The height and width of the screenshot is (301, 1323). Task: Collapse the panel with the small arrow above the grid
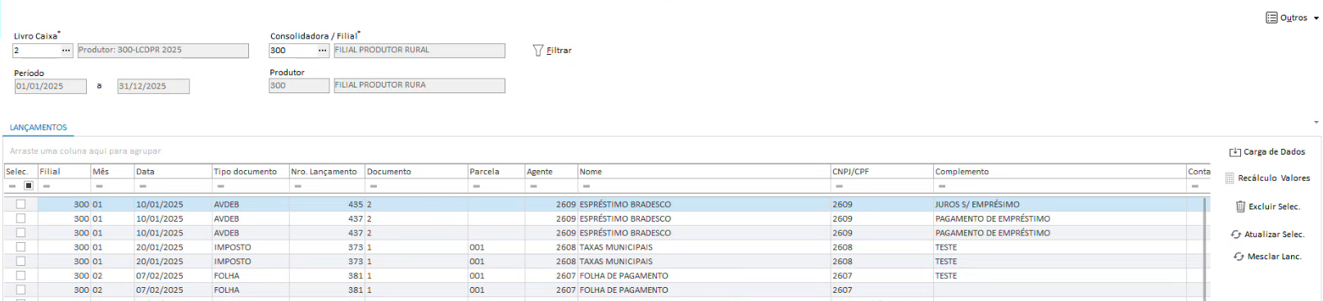(1316, 122)
